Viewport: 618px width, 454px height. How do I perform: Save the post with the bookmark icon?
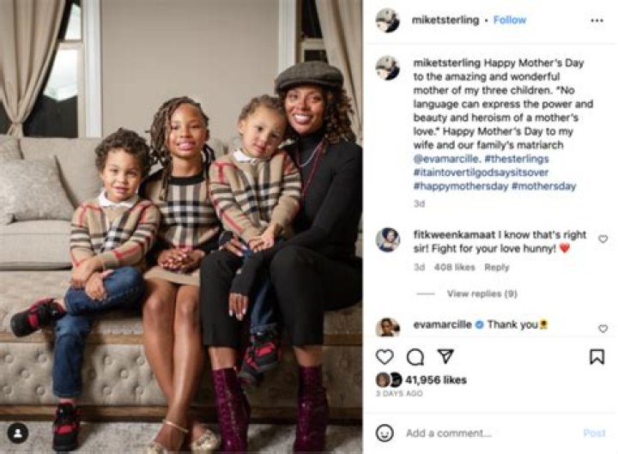tap(597, 357)
